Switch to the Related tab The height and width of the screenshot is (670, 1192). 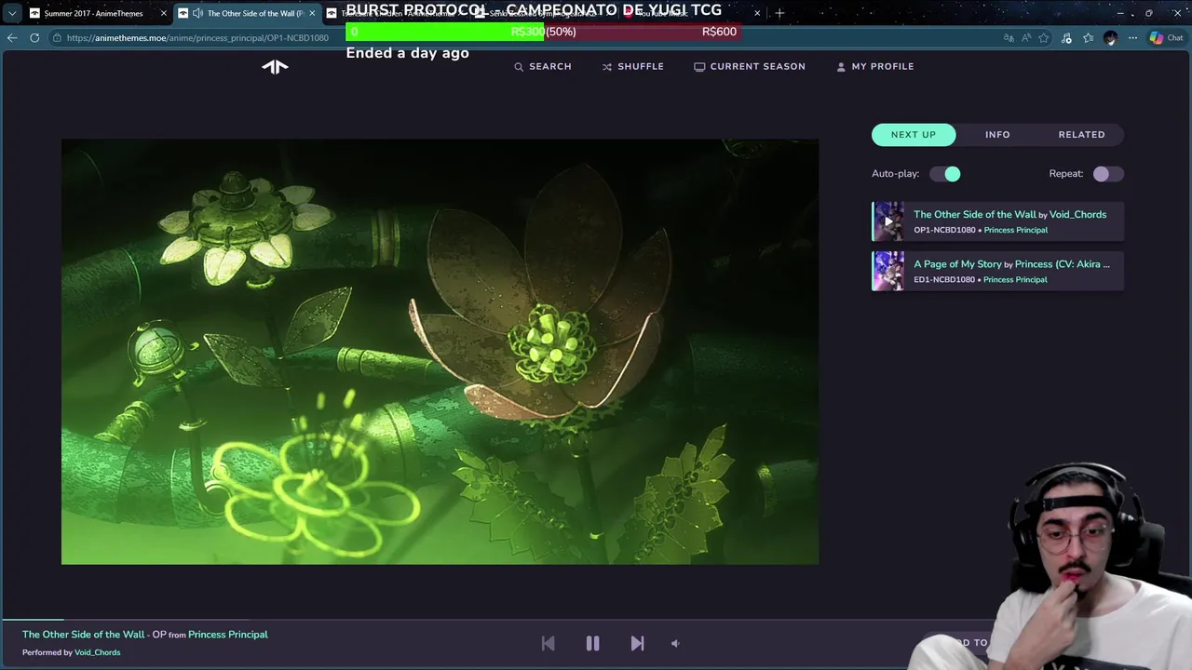pos(1081,135)
